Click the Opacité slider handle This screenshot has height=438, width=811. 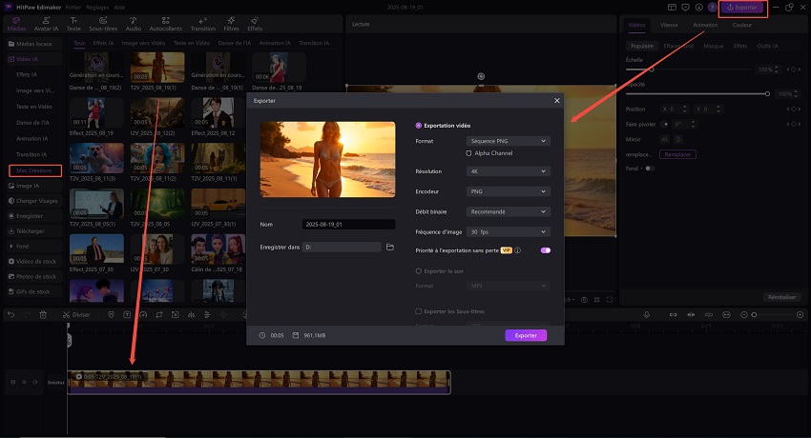[x=767, y=94]
